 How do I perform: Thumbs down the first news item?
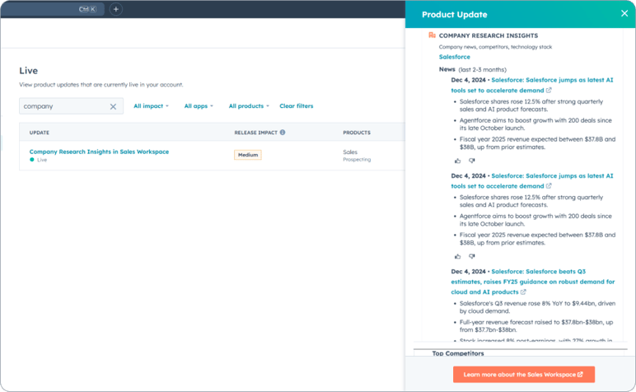(471, 161)
